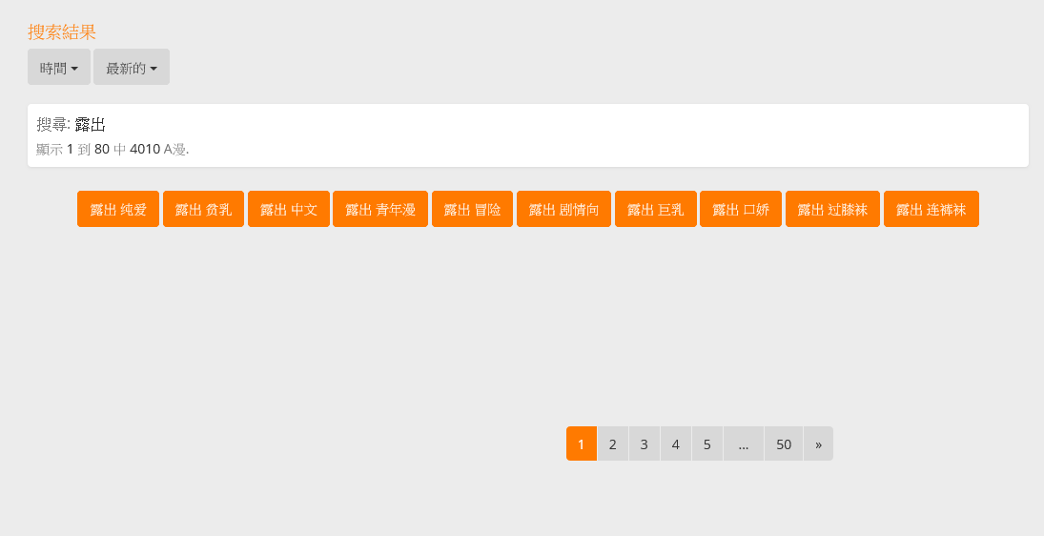Click the 露出 贫乳 tag button
Image resolution: width=1044 pixels, height=536 pixels.
click(x=203, y=210)
